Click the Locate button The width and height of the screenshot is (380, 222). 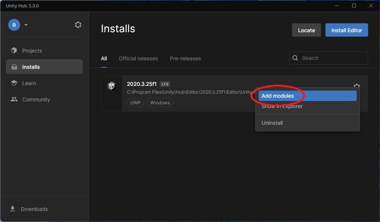[306, 30]
